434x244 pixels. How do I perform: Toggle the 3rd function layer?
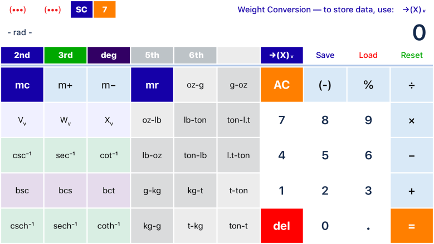[x=65, y=55]
